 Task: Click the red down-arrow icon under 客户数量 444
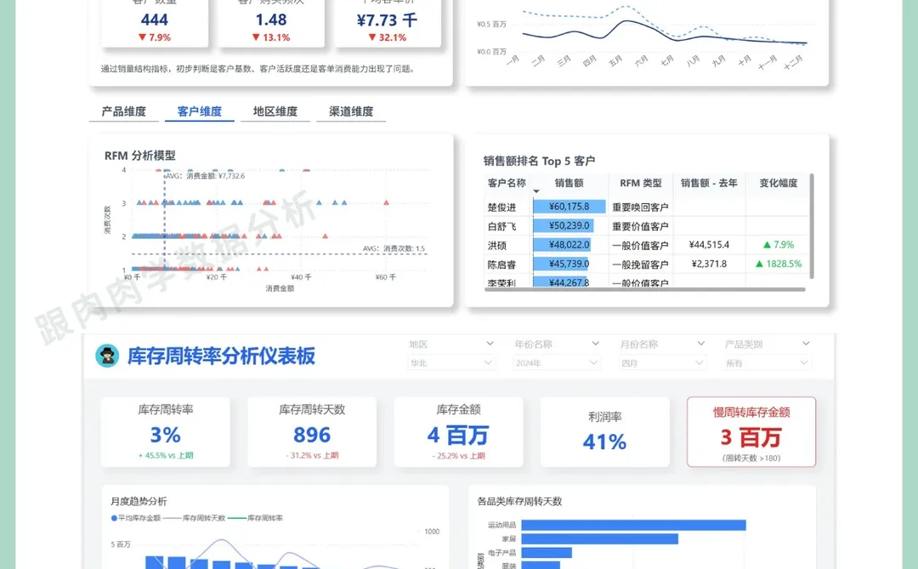pos(143,37)
